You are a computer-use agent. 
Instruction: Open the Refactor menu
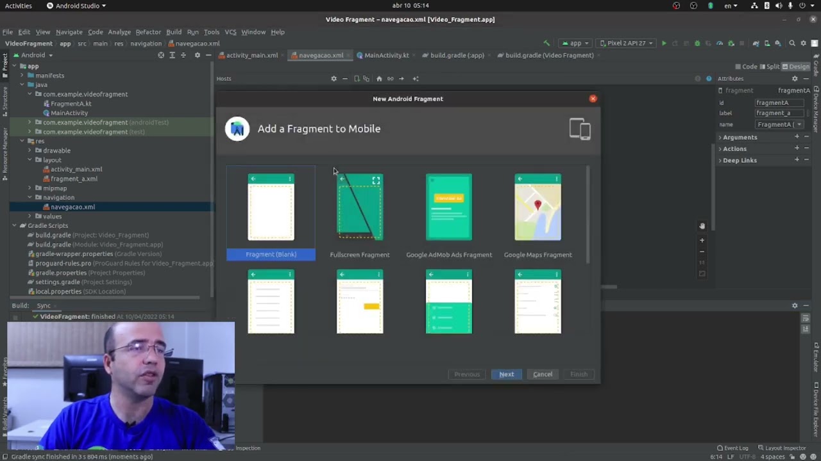click(148, 32)
